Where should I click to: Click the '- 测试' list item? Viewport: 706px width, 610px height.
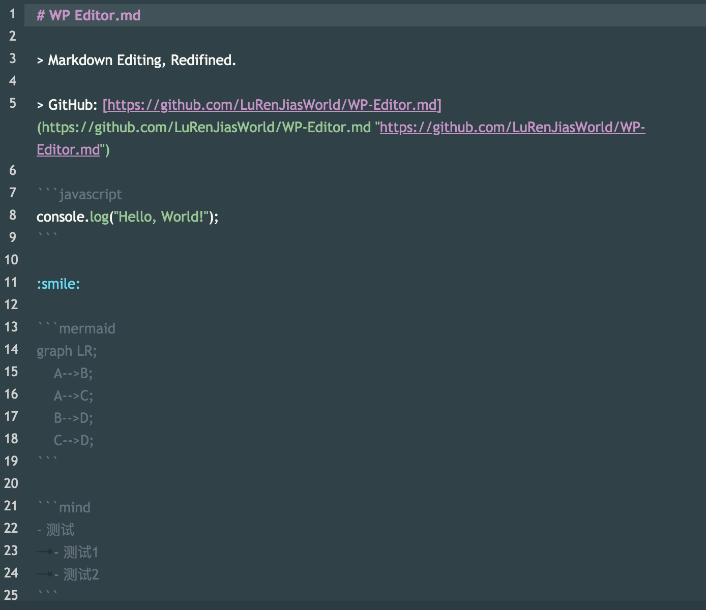click(55, 530)
